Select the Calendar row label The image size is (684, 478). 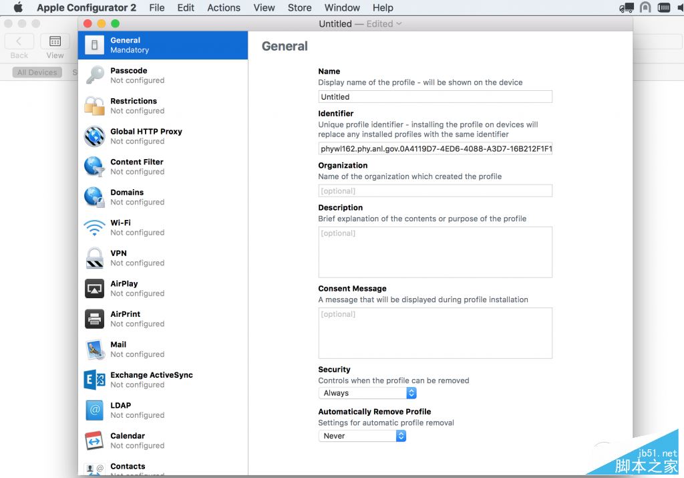[x=128, y=436]
